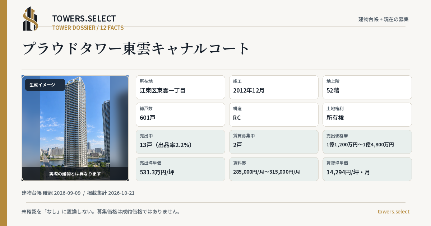Click the disclaimer starting 未確認を「なし」に置換しない

pos(101,212)
